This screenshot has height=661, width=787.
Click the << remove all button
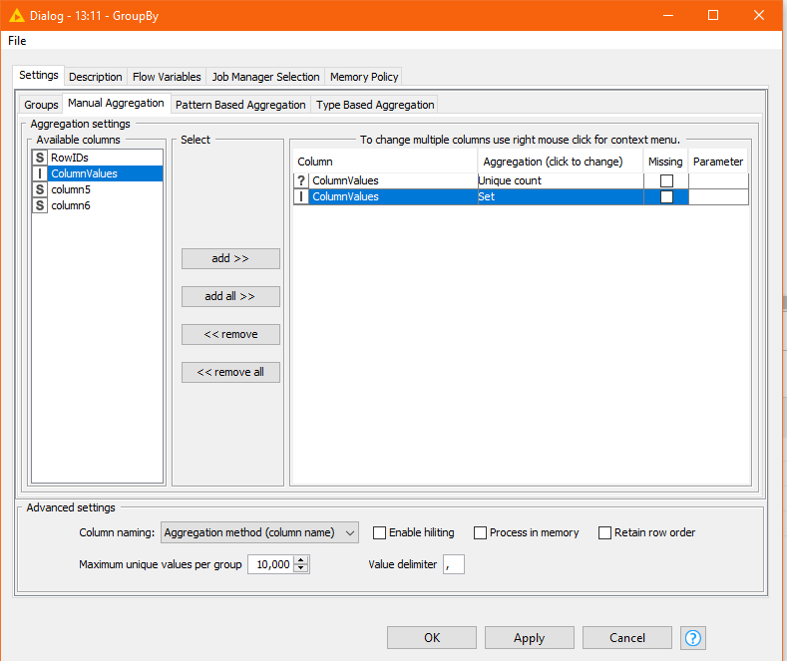pyautogui.click(x=230, y=372)
